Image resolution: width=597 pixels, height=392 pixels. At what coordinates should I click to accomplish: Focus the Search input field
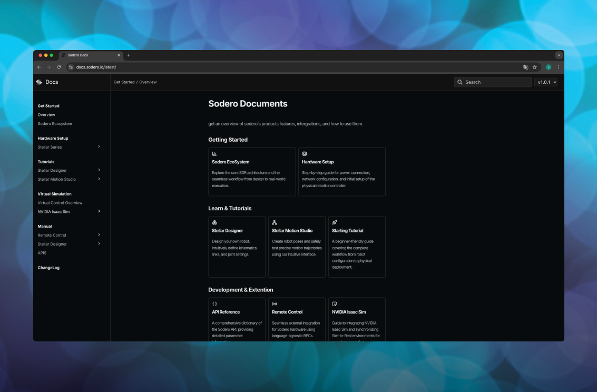[493, 82]
